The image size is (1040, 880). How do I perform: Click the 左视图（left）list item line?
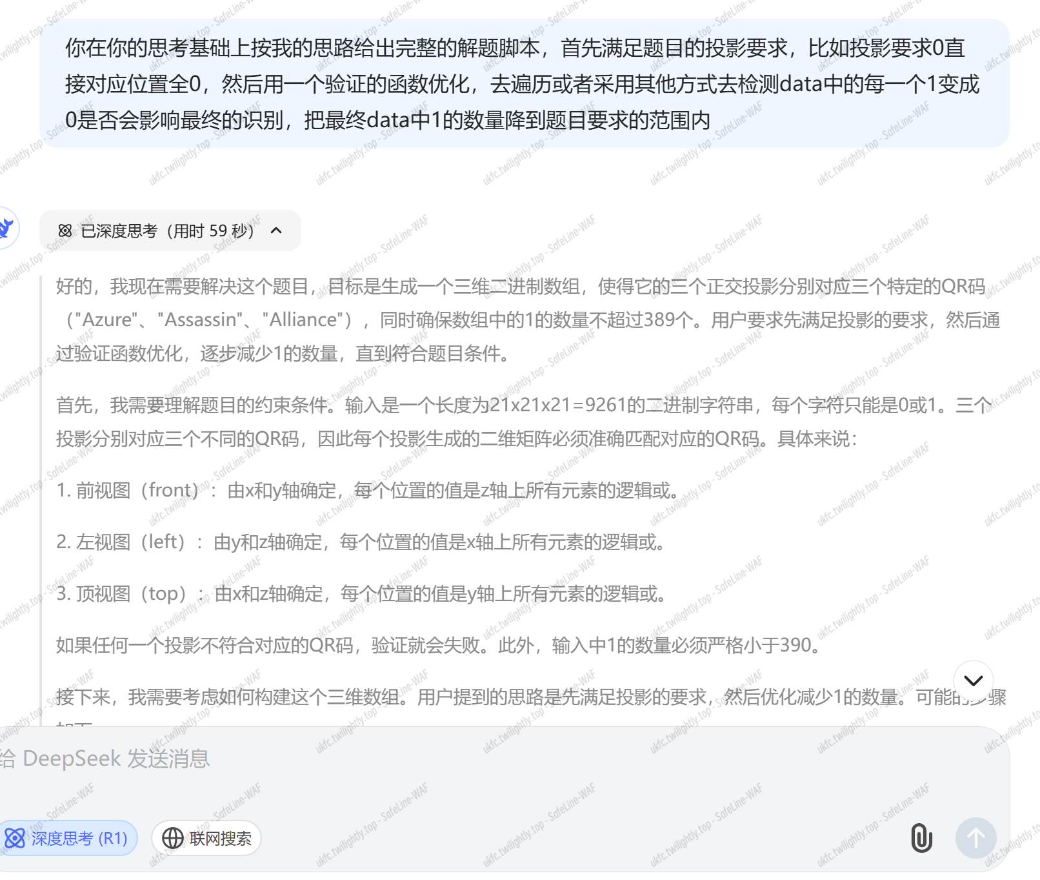click(x=361, y=542)
